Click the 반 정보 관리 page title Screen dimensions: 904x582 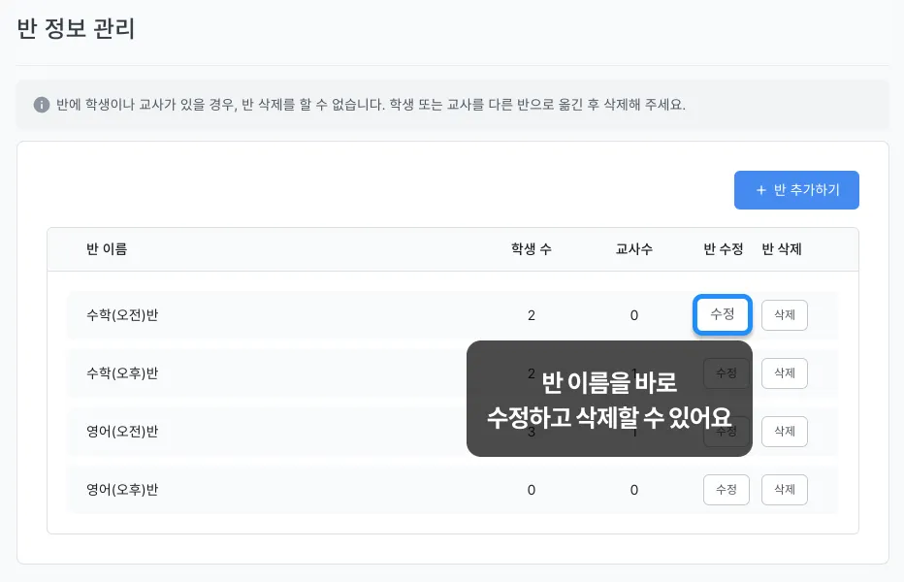point(76,28)
